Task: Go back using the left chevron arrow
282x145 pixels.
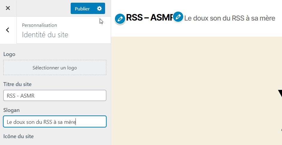Action: [7, 30]
